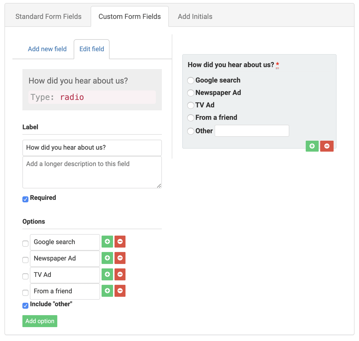Choose the Other radio button in the preview
Screen dimensions: 359x341
pyautogui.click(x=191, y=131)
